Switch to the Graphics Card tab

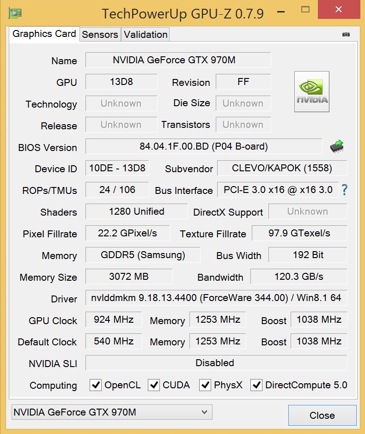(44, 34)
